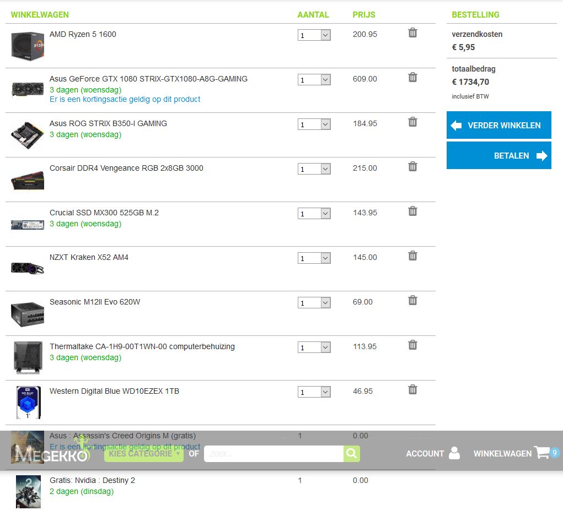Click the Crucial M.2 SSD thumbnail
The image size is (563, 516).
(28, 225)
